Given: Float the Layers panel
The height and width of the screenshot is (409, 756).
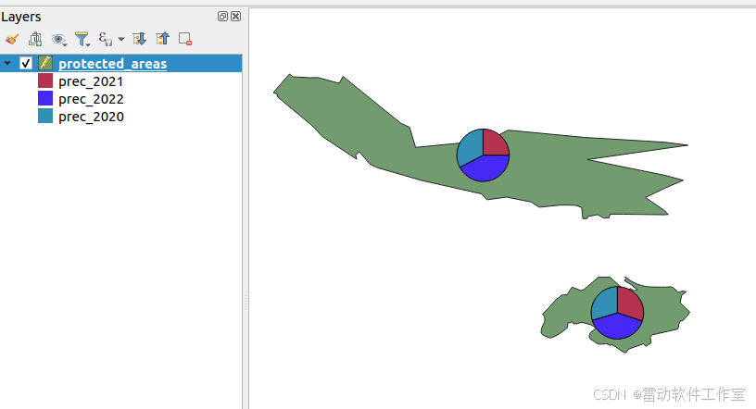Looking at the screenshot, I should (x=222, y=17).
